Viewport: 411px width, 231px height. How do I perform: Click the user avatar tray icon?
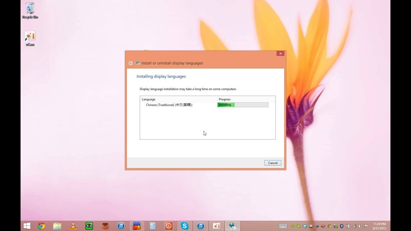(x=311, y=226)
